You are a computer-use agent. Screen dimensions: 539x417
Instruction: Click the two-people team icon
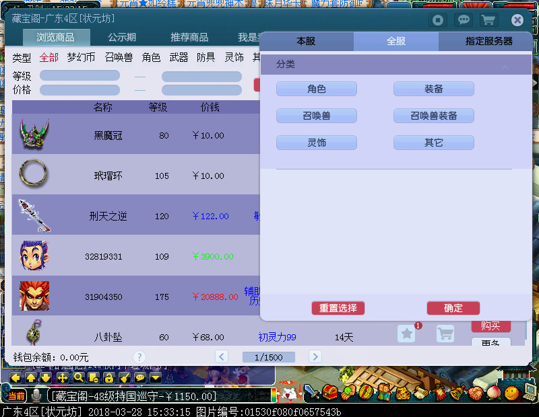tap(384, 391)
